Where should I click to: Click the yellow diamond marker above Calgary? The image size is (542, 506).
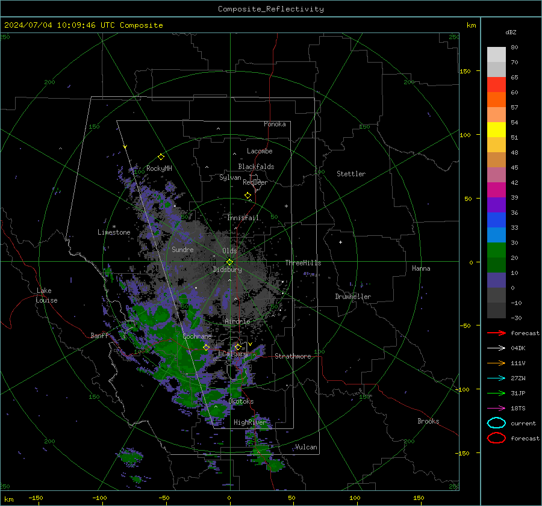(238, 347)
